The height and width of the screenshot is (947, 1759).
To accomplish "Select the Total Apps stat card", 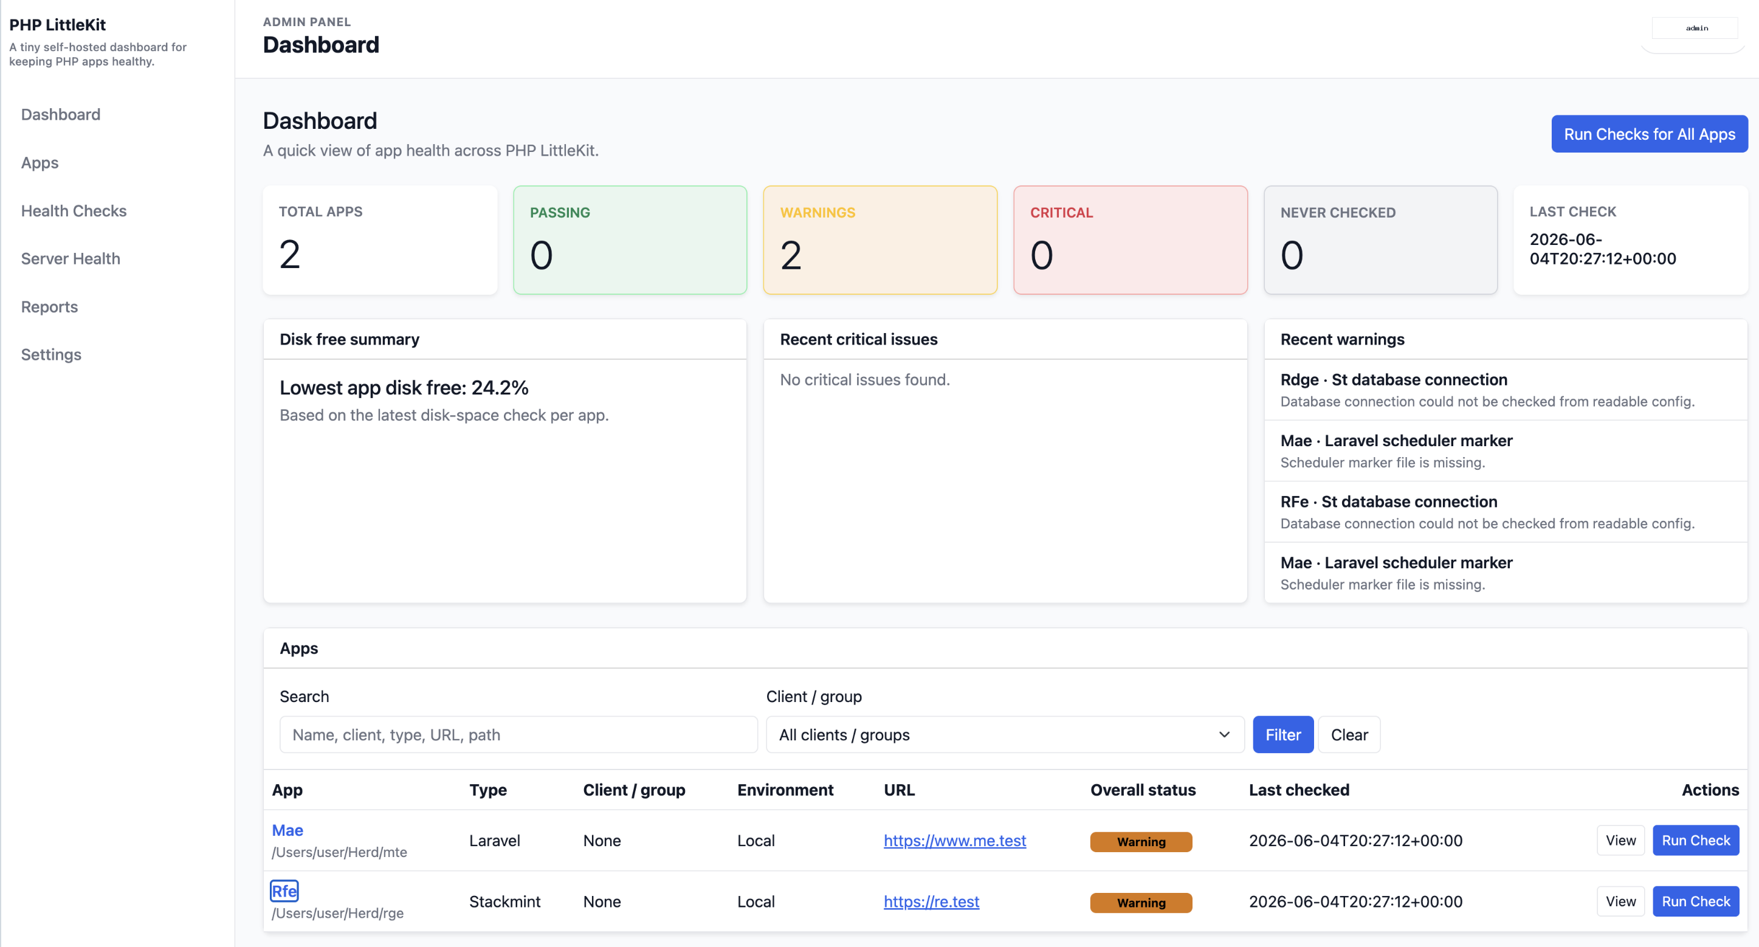I will pyautogui.click(x=380, y=240).
